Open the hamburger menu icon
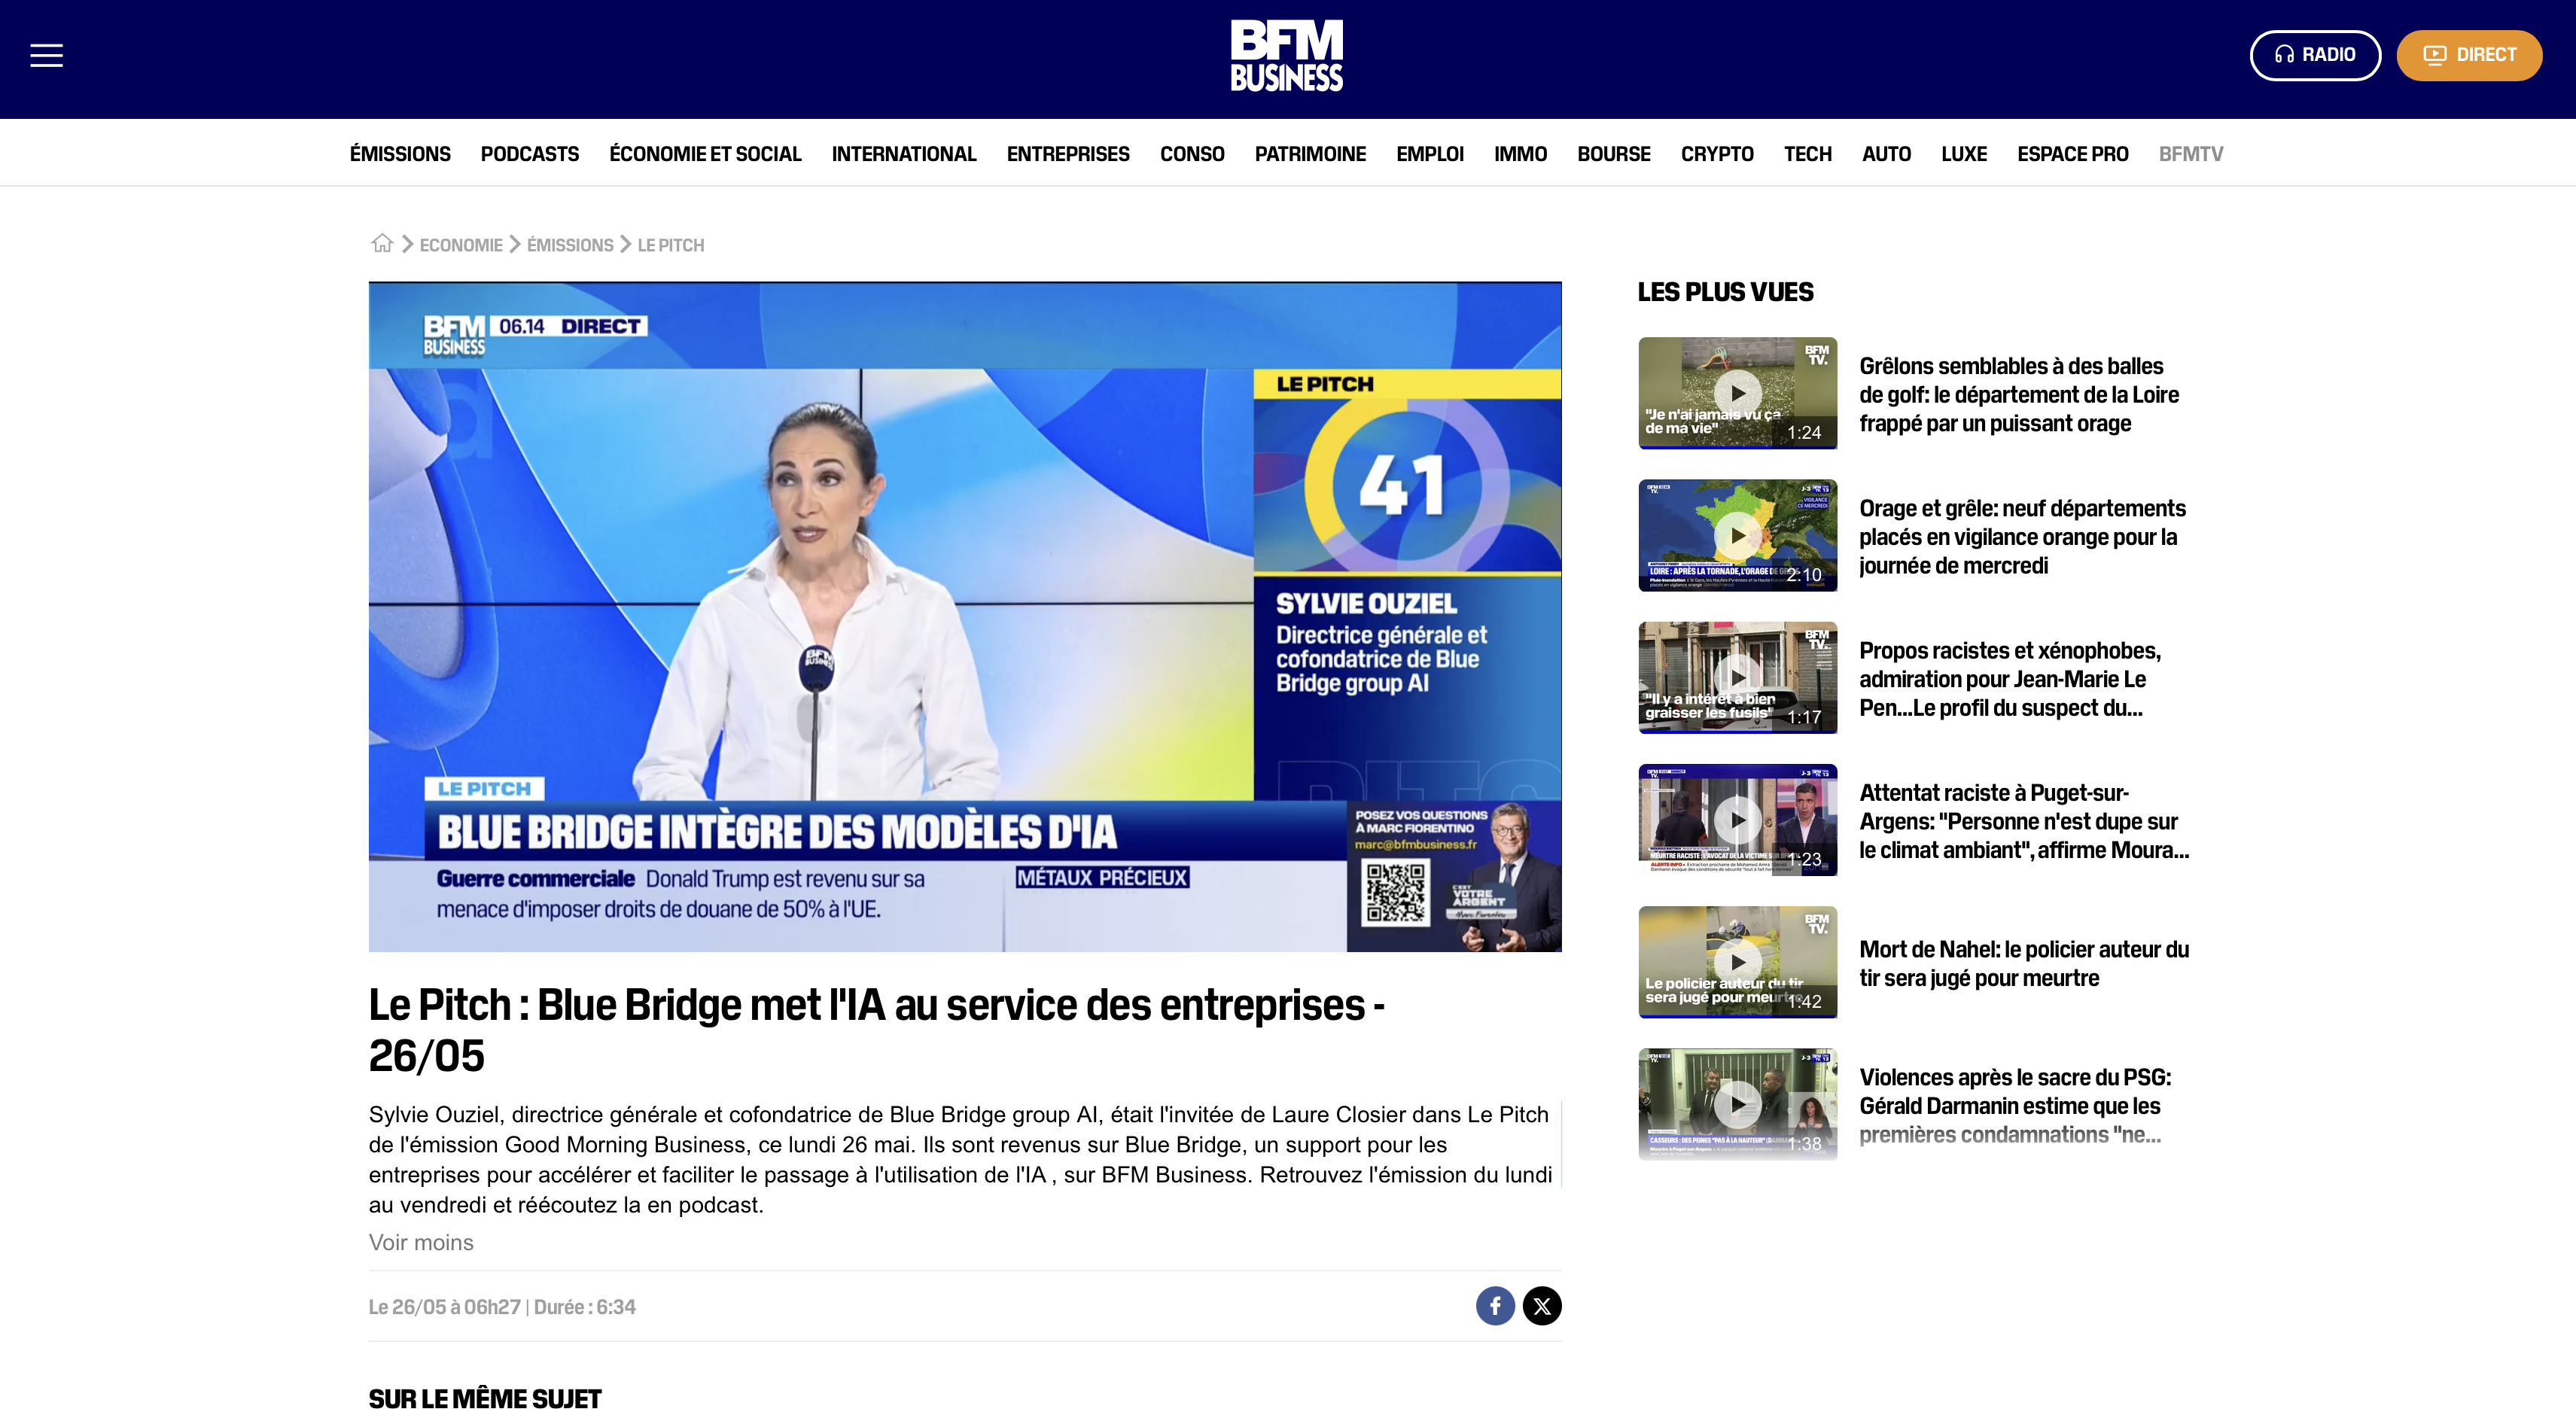This screenshot has height=1415, width=2576. [46, 55]
